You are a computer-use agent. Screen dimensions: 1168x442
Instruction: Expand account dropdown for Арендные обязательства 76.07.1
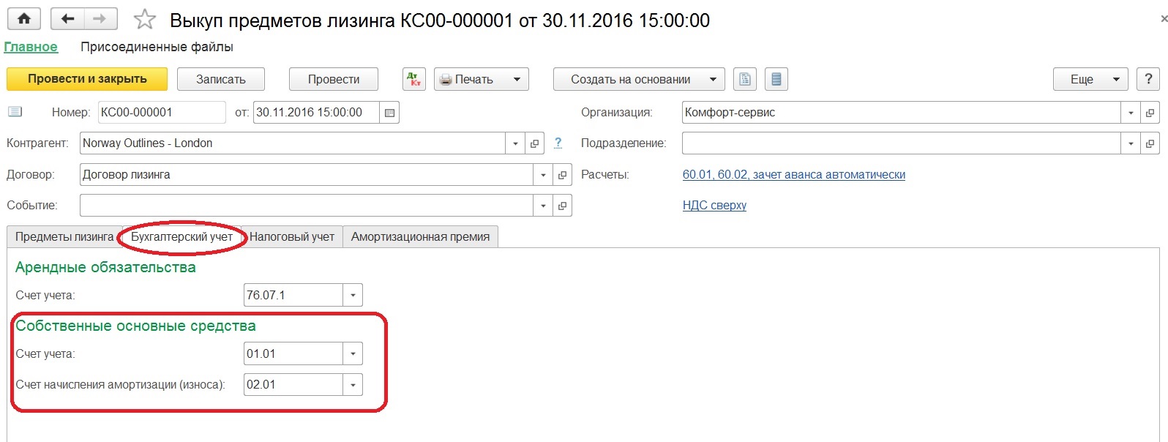pyautogui.click(x=353, y=296)
